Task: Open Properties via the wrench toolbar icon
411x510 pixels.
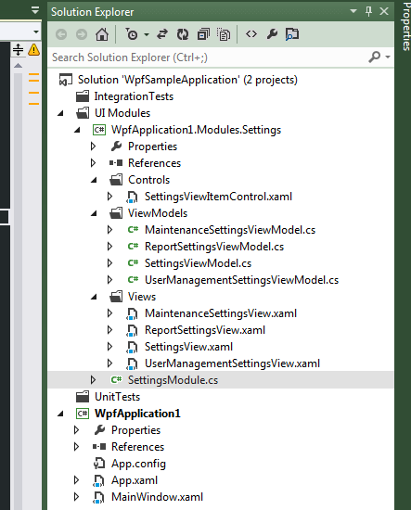Action: (272, 33)
